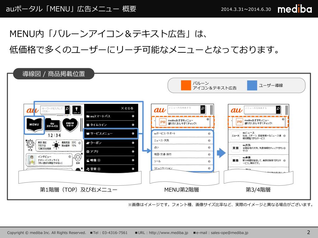The image size is (318, 238).
Task: Open the 占い category row
Action: pos(182,147)
